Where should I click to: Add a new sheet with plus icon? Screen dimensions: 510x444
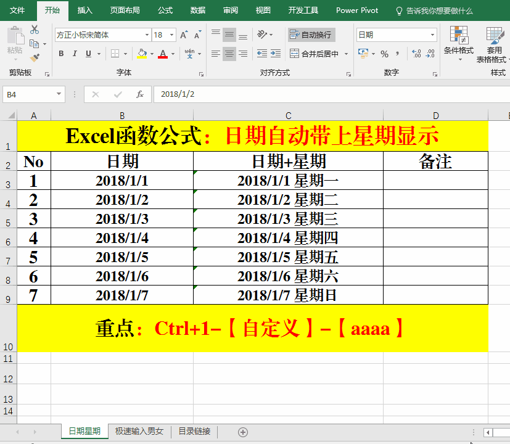click(x=243, y=432)
